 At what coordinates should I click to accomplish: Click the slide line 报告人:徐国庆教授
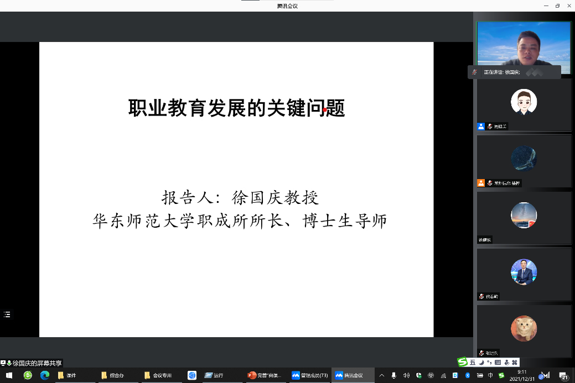point(240,198)
